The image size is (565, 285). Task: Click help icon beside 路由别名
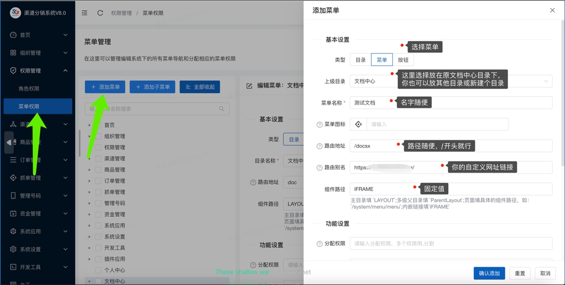[x=319, y=168]
